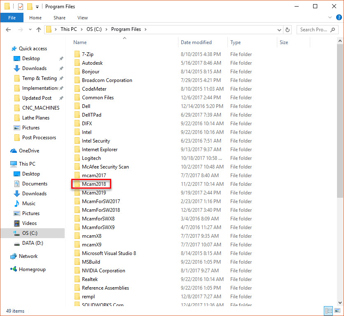
Task: Expand the chevron after Program Files breadcrumb
Action: click(145, 29)
